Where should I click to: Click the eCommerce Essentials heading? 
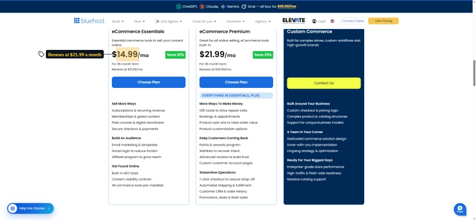click(x=138, y=31)
